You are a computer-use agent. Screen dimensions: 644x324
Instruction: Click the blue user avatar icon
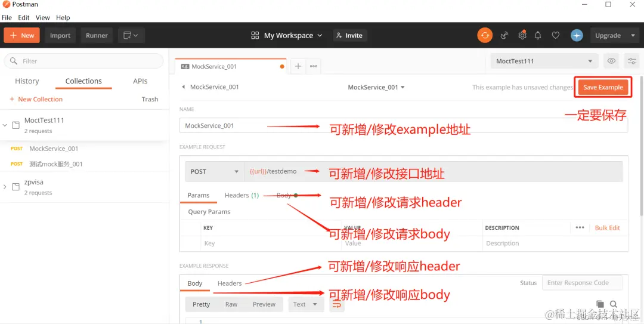(577, 35)
